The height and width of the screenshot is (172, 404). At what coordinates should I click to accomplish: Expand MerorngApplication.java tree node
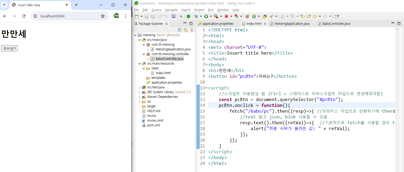click(148, 49)
